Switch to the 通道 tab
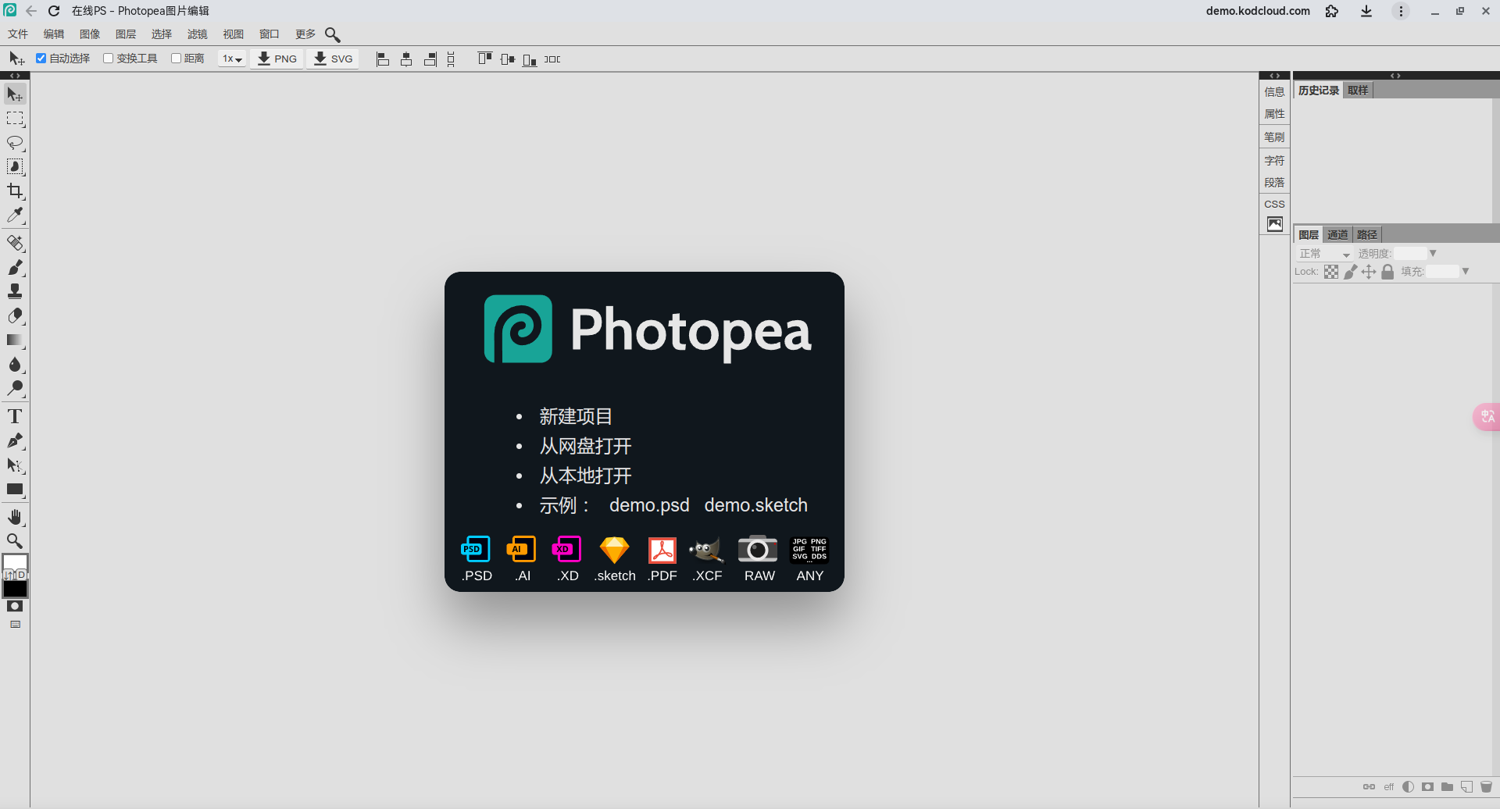 (1337, 235)
